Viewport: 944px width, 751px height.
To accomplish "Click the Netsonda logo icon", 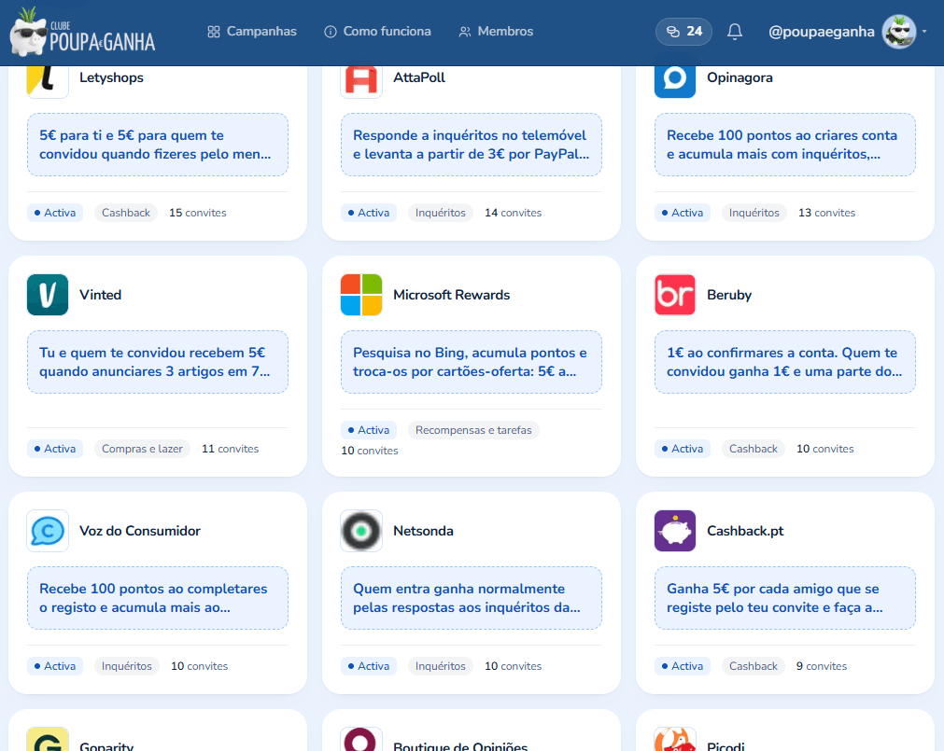I will click(361, 531).
